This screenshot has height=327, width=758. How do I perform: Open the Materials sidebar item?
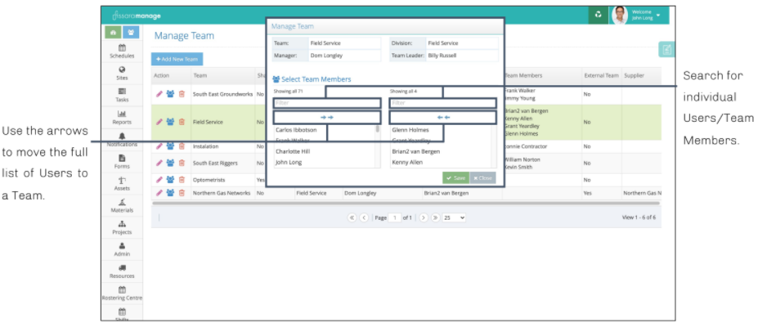click(122, 206)
